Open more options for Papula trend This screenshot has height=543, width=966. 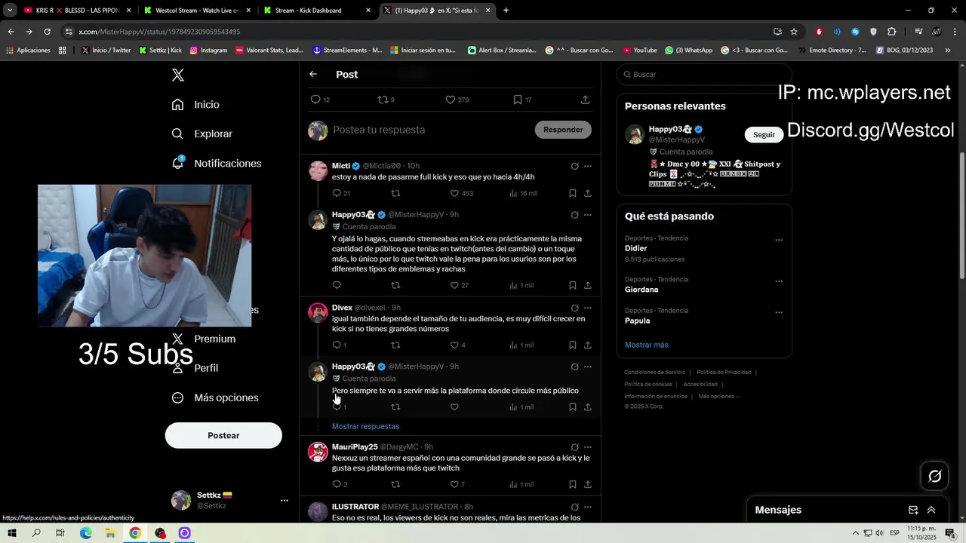tap(779, 312)
